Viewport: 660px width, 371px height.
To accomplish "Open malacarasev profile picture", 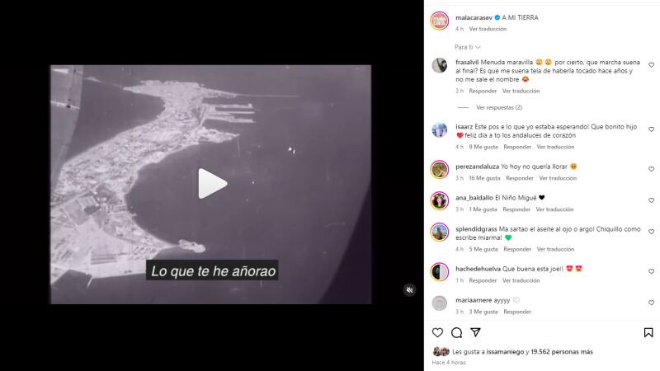I will pos(440,21).
